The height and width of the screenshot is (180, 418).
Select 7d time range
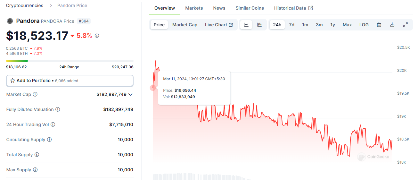[x=291, y=25]
